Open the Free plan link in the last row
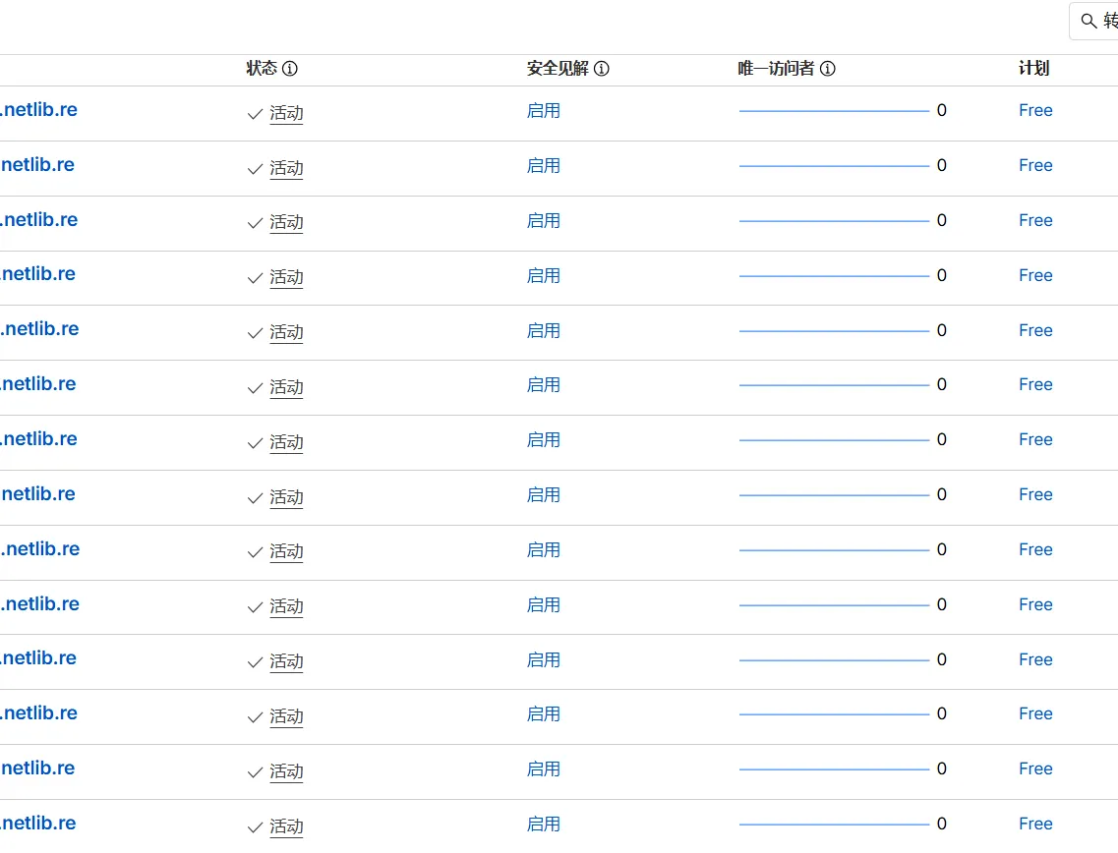The image size is (1118, 853). click(x=1035, y=825)
